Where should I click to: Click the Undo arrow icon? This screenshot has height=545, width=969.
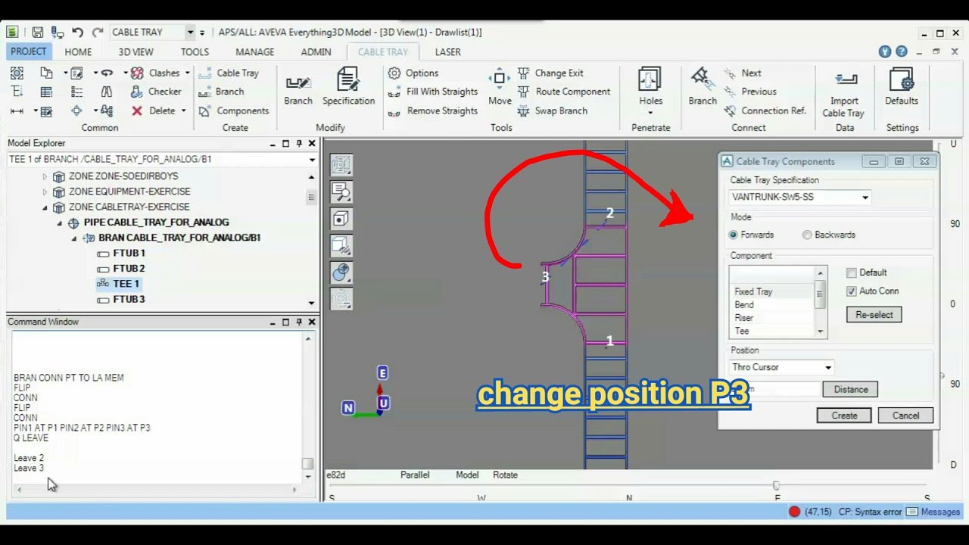click(78, 33)
